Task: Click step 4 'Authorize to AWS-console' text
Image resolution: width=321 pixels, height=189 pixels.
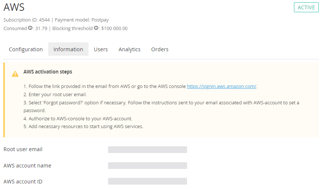Action: tap(78, 118)
